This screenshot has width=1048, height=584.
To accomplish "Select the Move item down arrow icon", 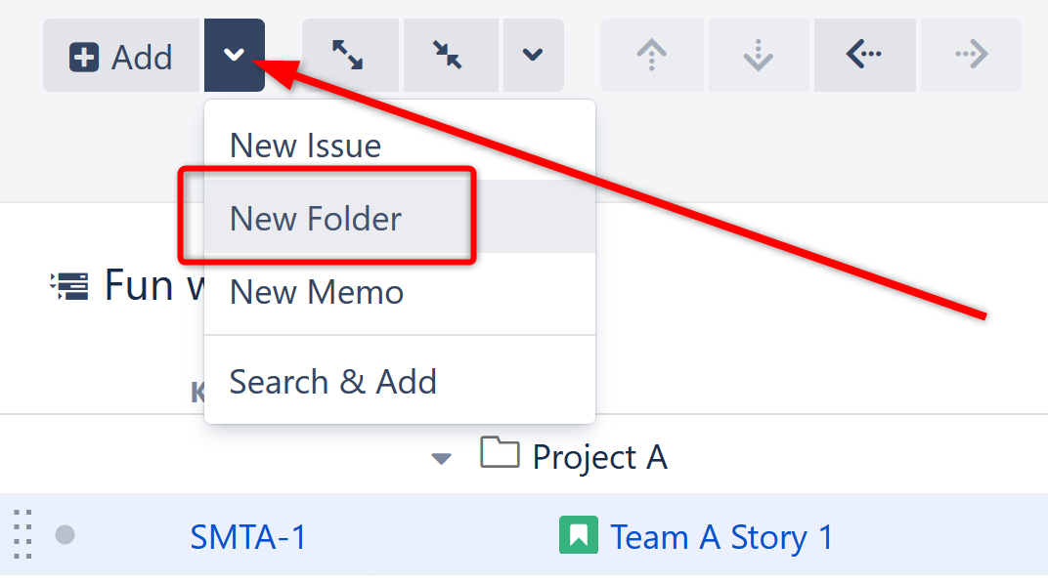I will [759, 55].
